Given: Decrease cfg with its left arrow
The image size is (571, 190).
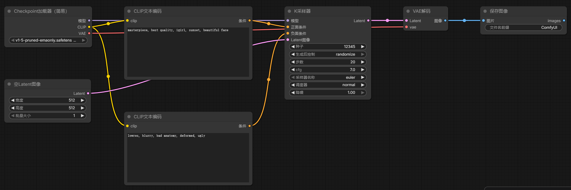Looking at the screenshot, I should (293, 70).
